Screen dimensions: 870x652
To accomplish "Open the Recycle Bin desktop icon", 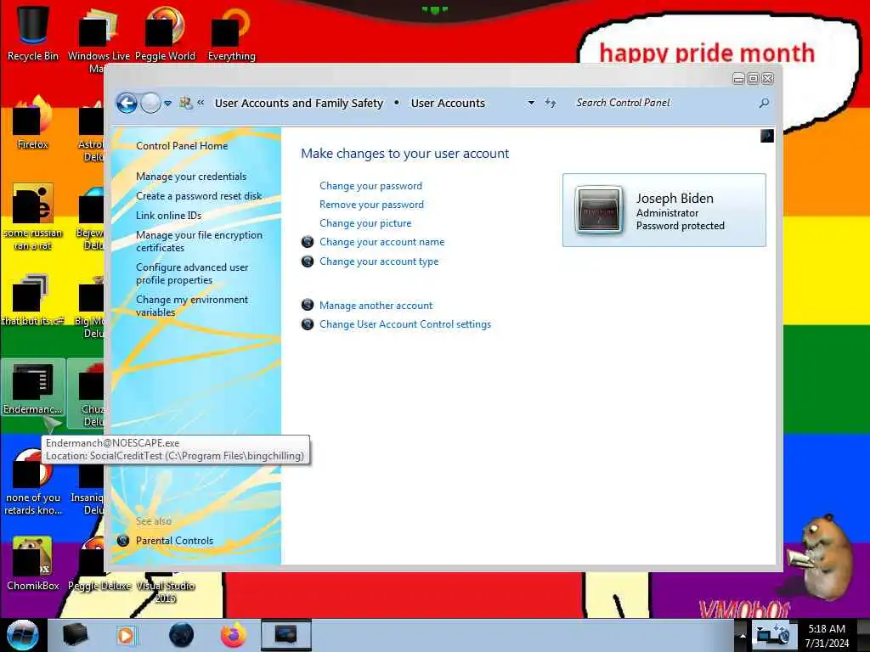I will point(33,32).
